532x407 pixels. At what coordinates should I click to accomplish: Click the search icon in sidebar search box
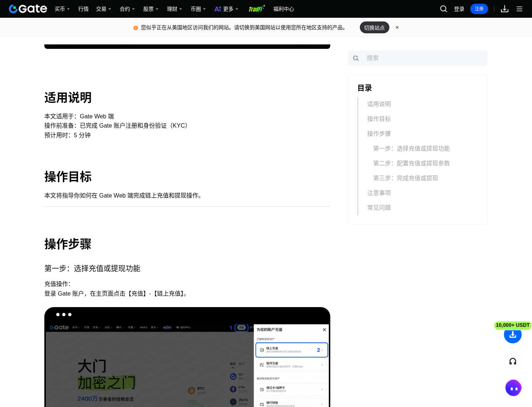[356, 58]
